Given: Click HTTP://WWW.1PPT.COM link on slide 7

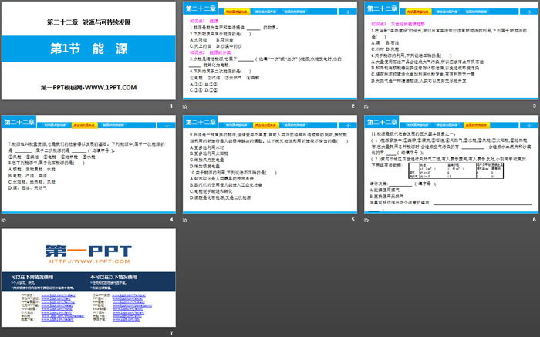Looking at the screenshot, I should [x=87, y=260].
